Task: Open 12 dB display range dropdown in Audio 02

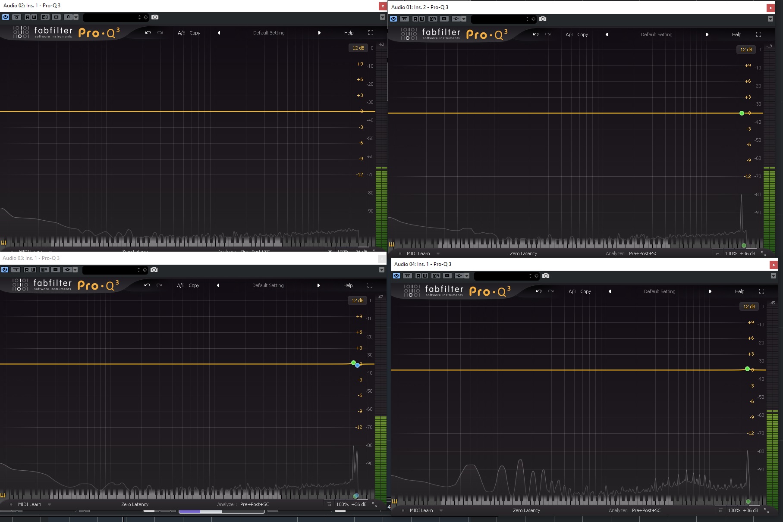Action: point(358,48)
